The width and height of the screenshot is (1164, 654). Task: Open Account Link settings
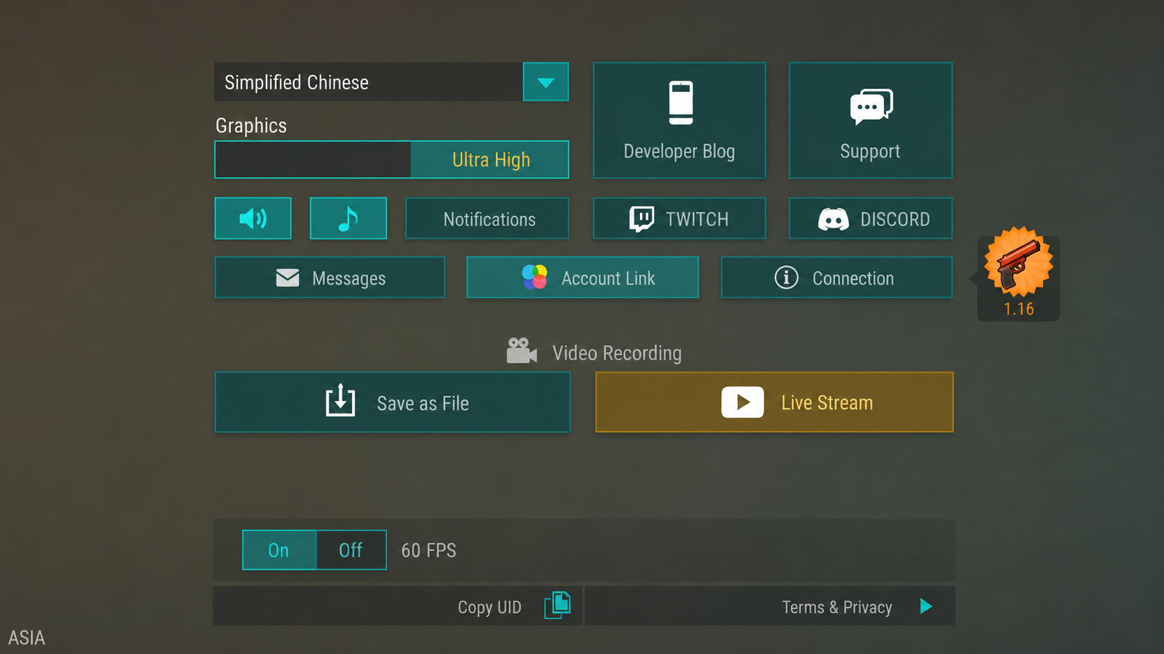582,278
